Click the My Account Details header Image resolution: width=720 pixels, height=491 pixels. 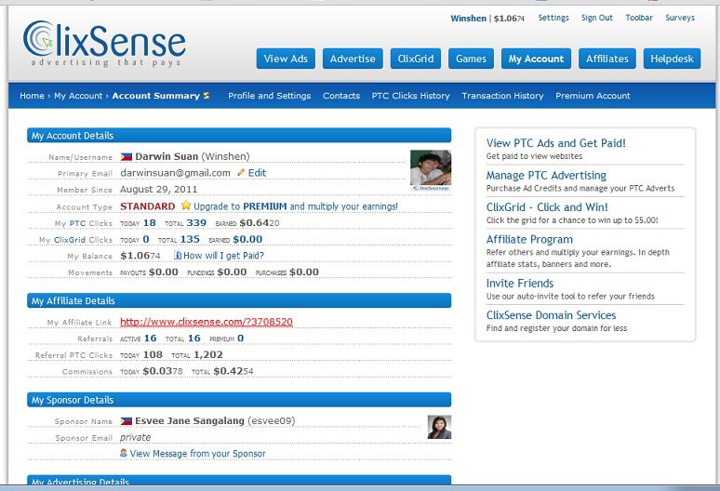click(239, 136)
